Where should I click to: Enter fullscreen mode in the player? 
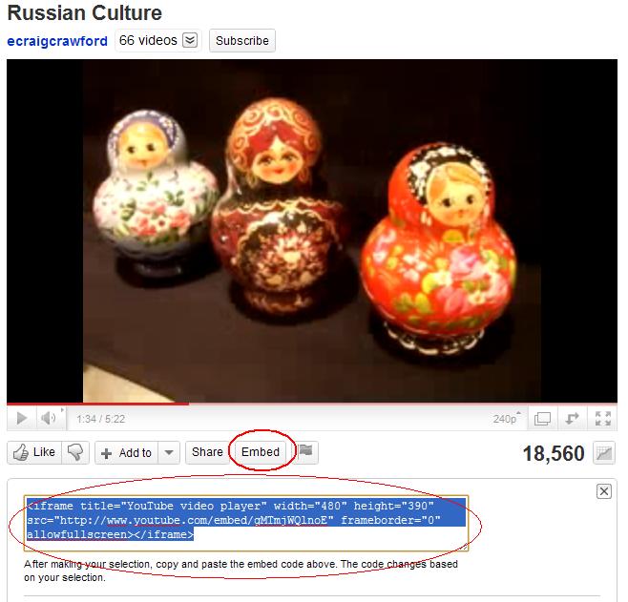602,419
